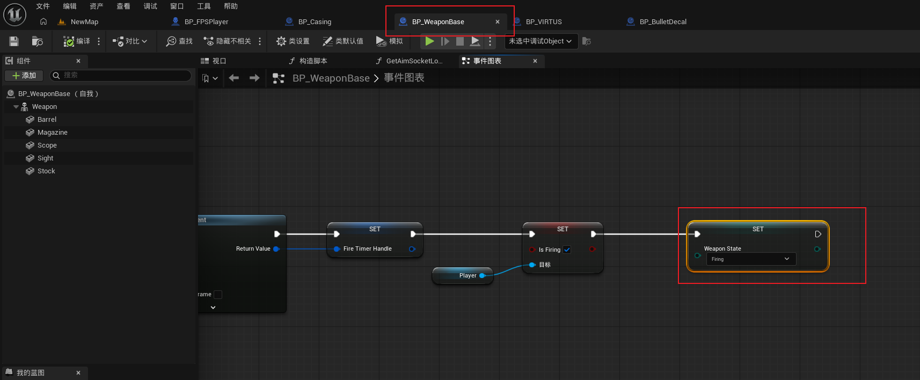
Task: Expand the timer node's advanced arrow
Action: pyautogui.click(x=213, y=308)
